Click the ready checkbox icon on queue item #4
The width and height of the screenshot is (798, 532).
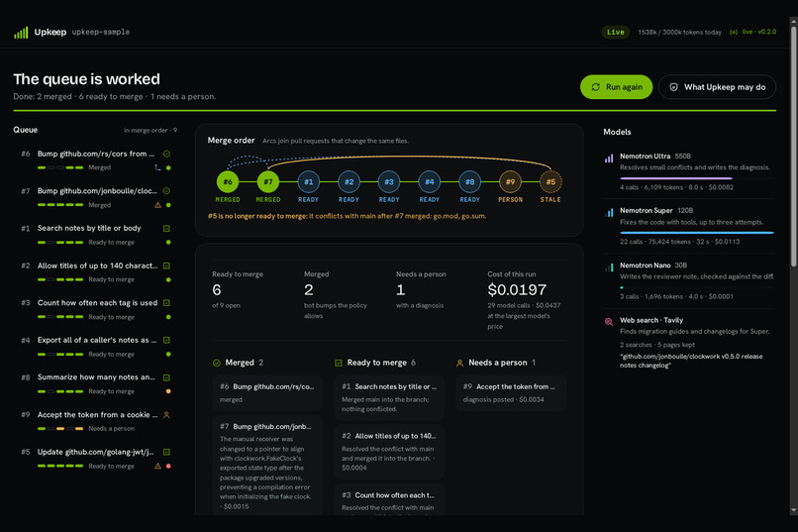[166, 340]
